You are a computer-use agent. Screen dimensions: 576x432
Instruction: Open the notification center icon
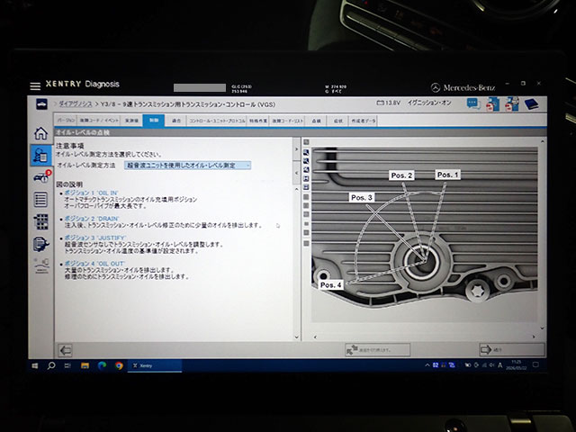click(536, 364)
